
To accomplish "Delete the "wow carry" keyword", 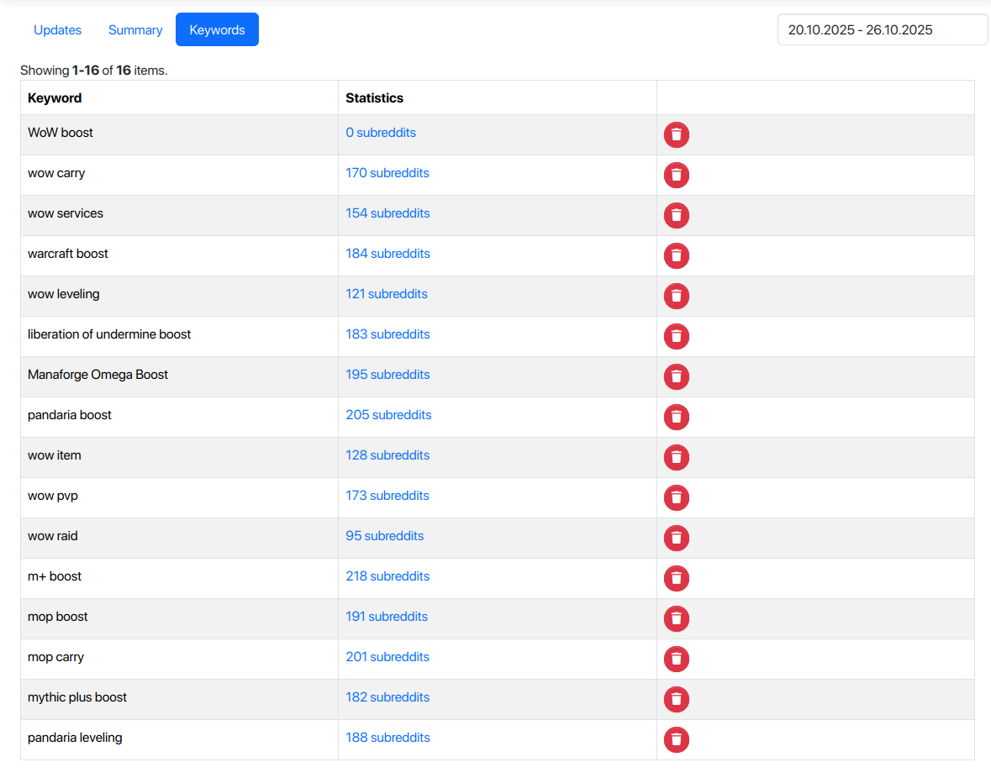I will (677, 175).
